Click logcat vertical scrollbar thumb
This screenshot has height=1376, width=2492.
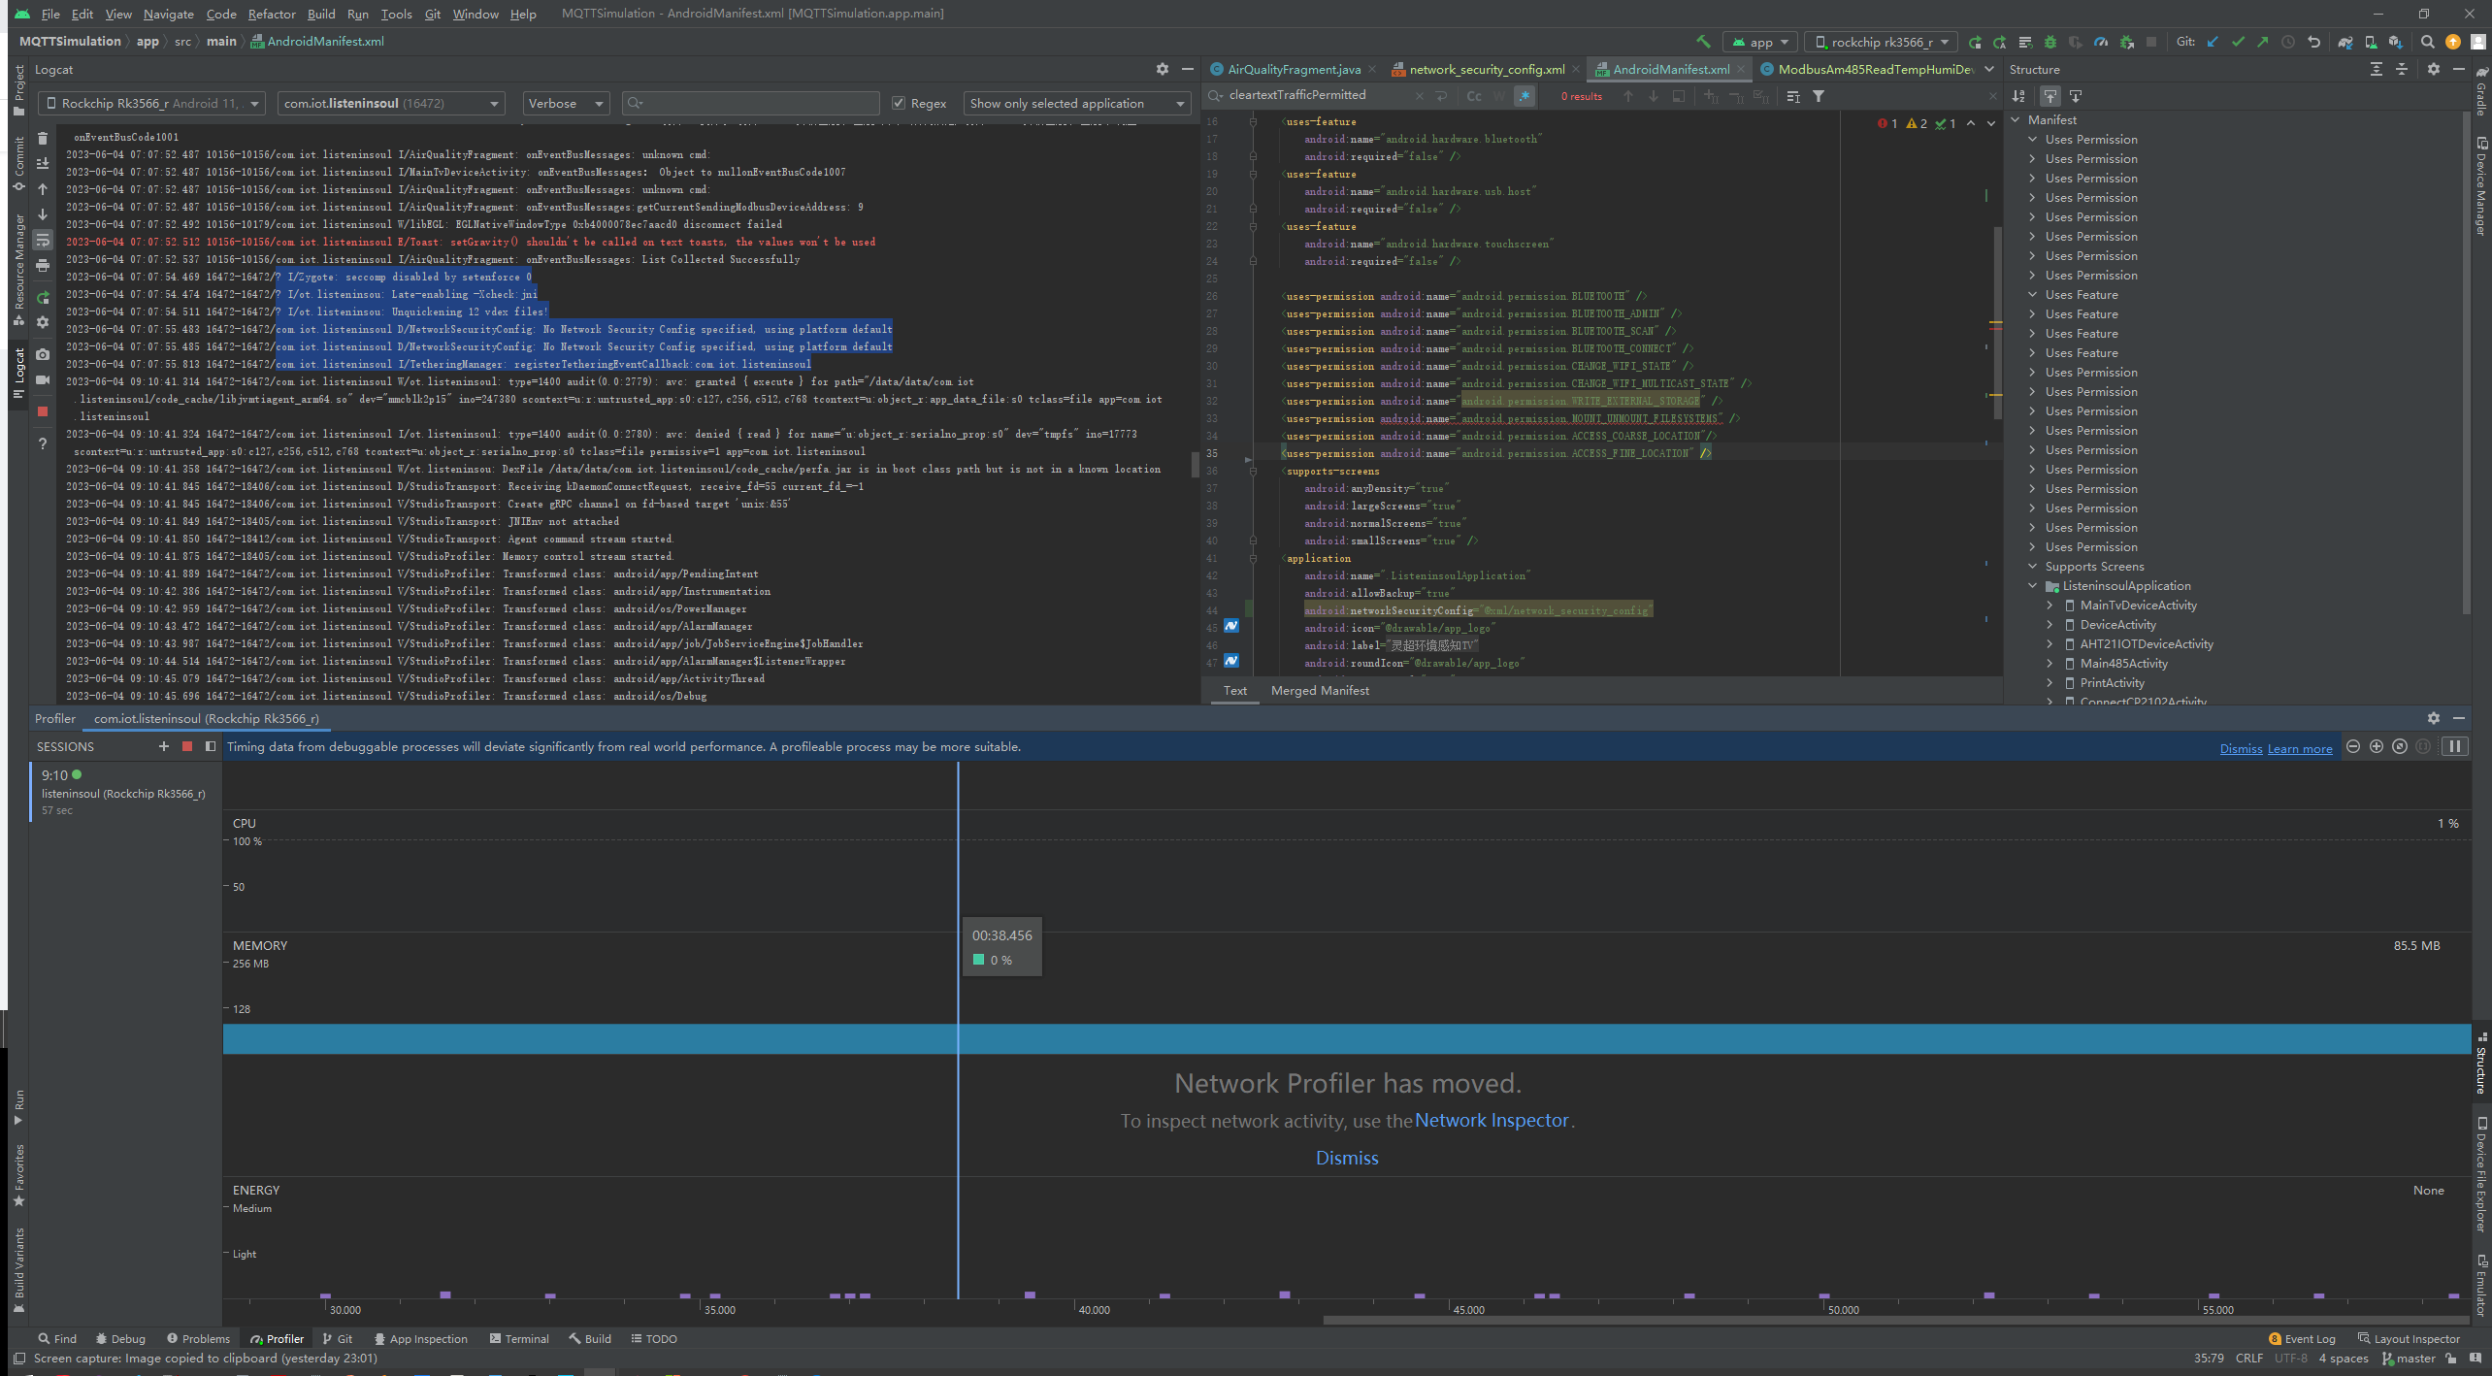click(1195, 464)
